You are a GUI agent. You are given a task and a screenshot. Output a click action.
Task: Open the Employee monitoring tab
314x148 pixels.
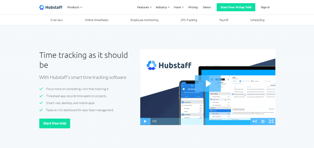(144, 20)
